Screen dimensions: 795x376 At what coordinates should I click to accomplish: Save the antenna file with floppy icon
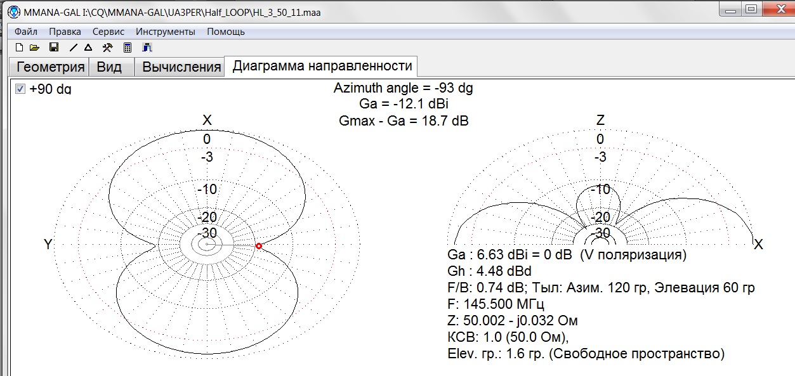click(54, 48)
